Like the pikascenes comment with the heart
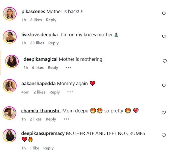 click(164, 14)
